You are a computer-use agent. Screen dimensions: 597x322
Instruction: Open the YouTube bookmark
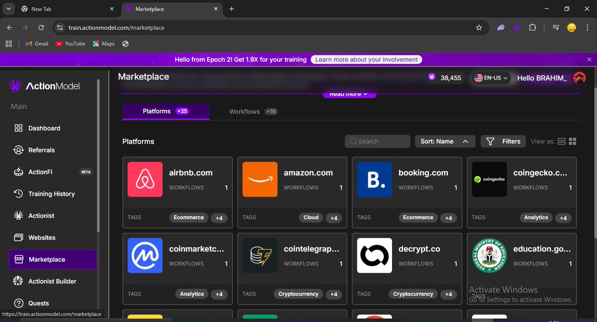tap(70, 44)
